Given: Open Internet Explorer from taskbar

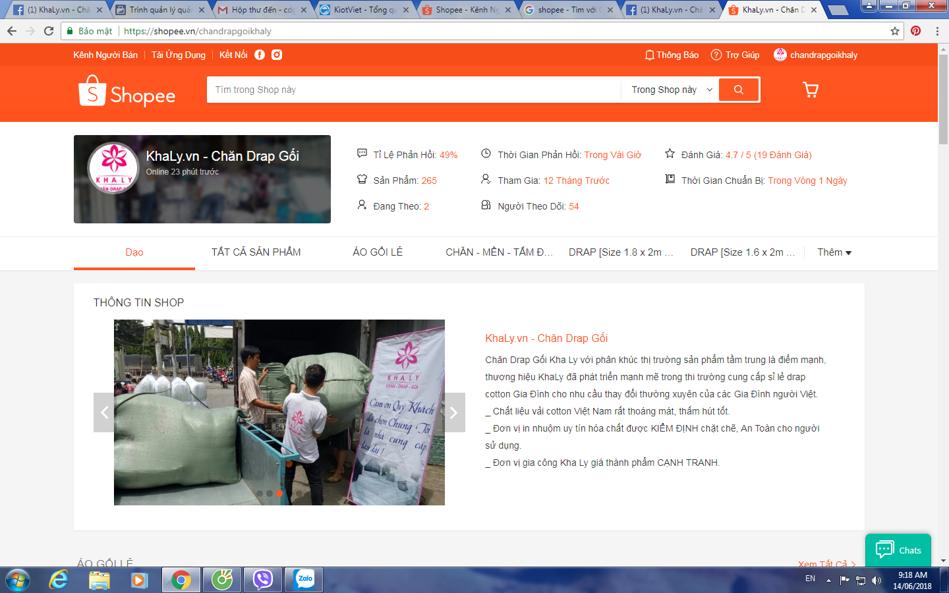Looking at the screenshot, I should click(x=59, y=580).
